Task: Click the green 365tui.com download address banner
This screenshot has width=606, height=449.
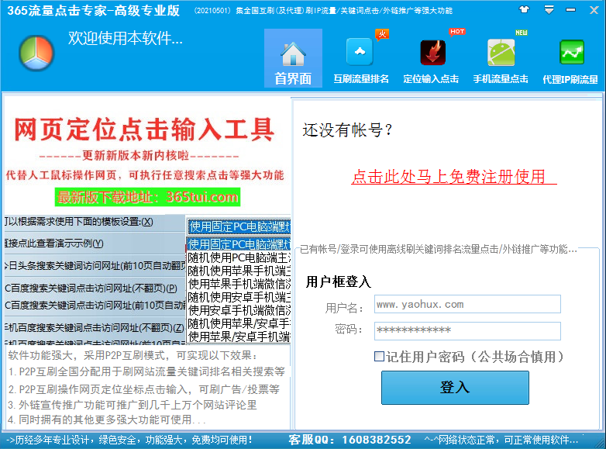Action: click(x=147, y=197)
